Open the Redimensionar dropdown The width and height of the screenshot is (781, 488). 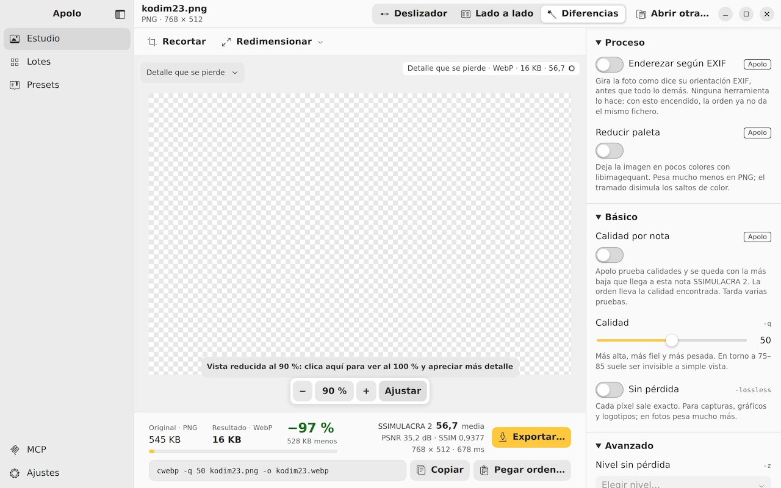tap(272, 41)
